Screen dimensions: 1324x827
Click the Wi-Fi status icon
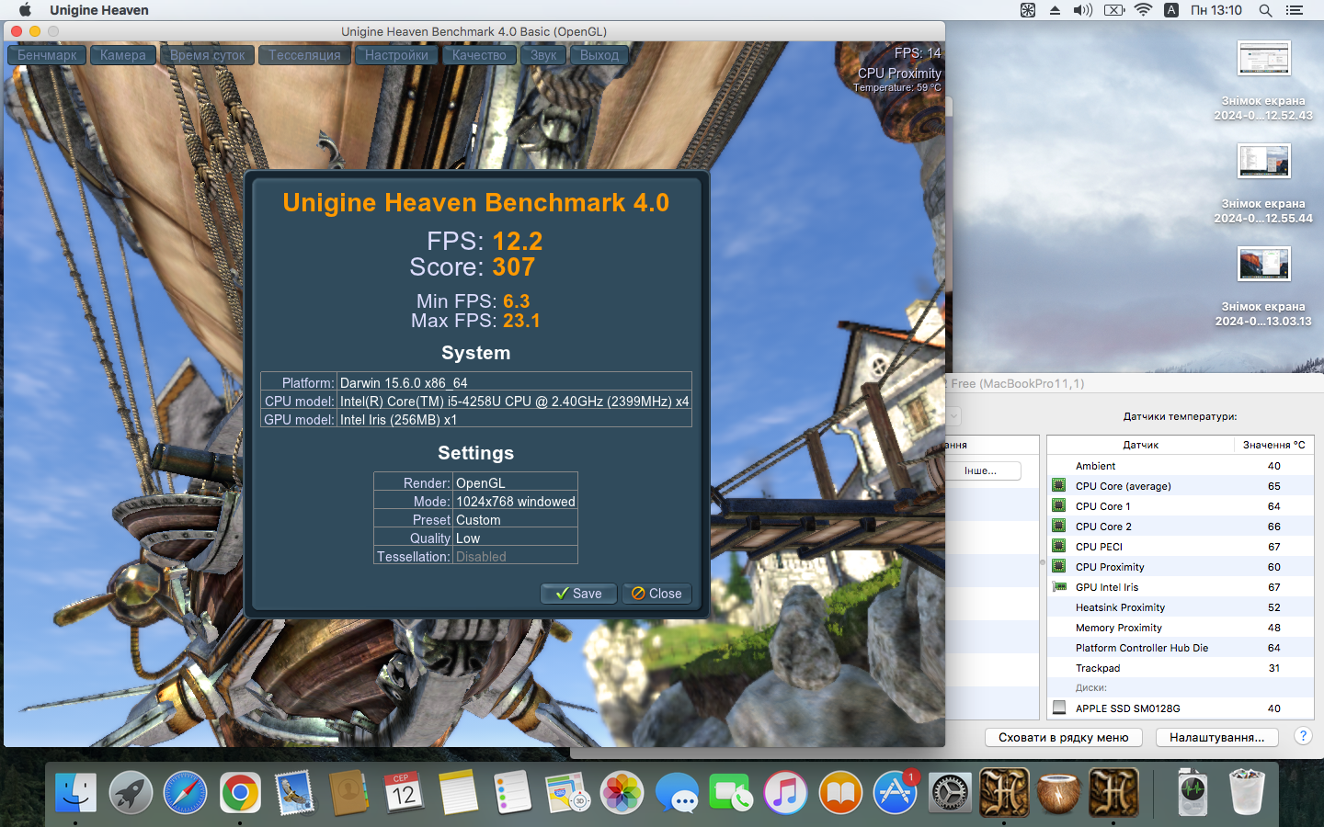pyautogui.click(x=1143, y=10)
